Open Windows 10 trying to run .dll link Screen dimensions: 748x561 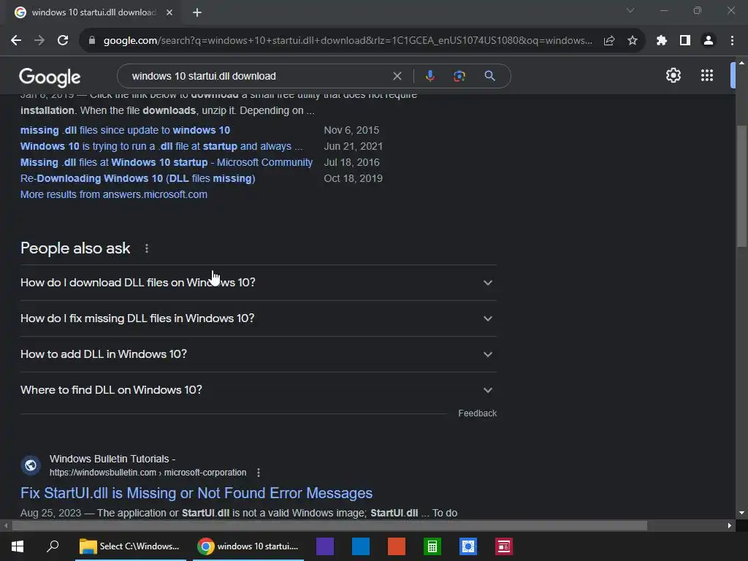[161, 146]
